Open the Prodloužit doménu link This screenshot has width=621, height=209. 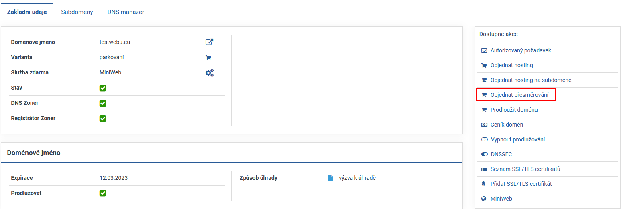click(514, 110)
